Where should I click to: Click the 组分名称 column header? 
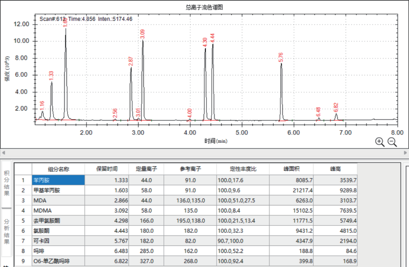click(58, 169)
